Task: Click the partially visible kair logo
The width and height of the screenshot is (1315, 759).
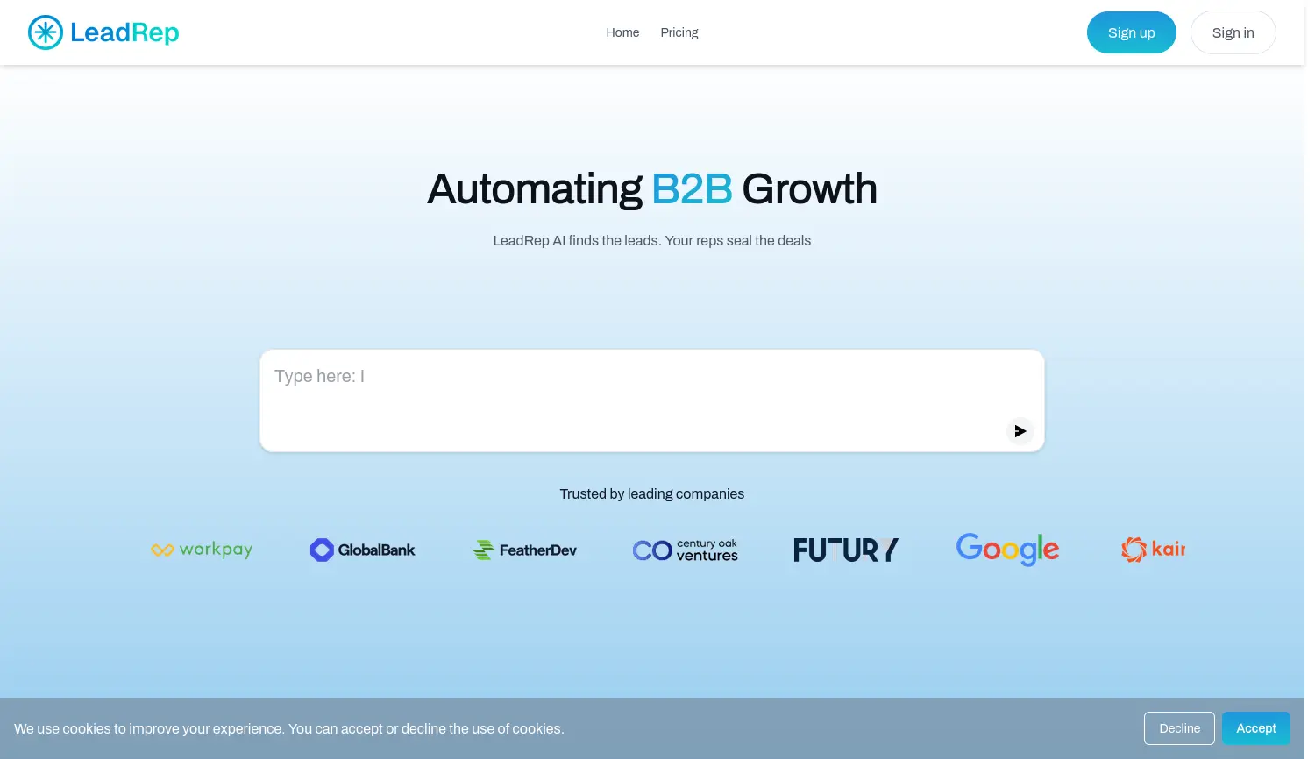Action: [x=1153, y=550]
